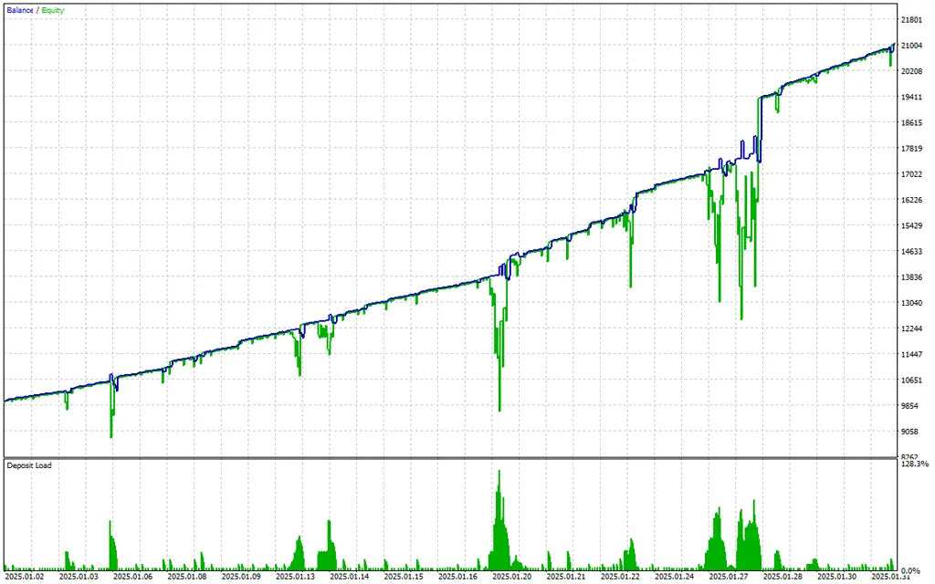Click the 21801 value on the price axis
This screenshot has height=584, width=935.
click(x=909, y=17)
